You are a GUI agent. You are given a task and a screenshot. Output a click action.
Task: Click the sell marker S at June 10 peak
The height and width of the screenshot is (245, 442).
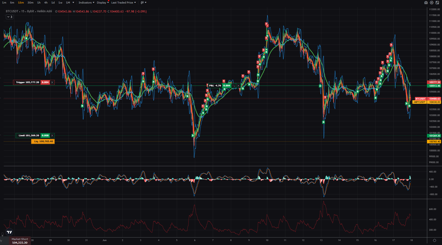point(266,24)
